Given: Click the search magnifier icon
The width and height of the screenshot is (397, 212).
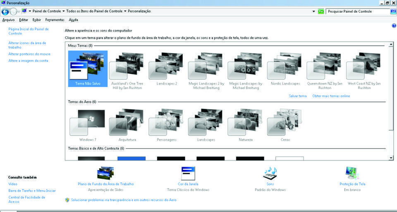Looking at the screenshot, I should (393, 12).
